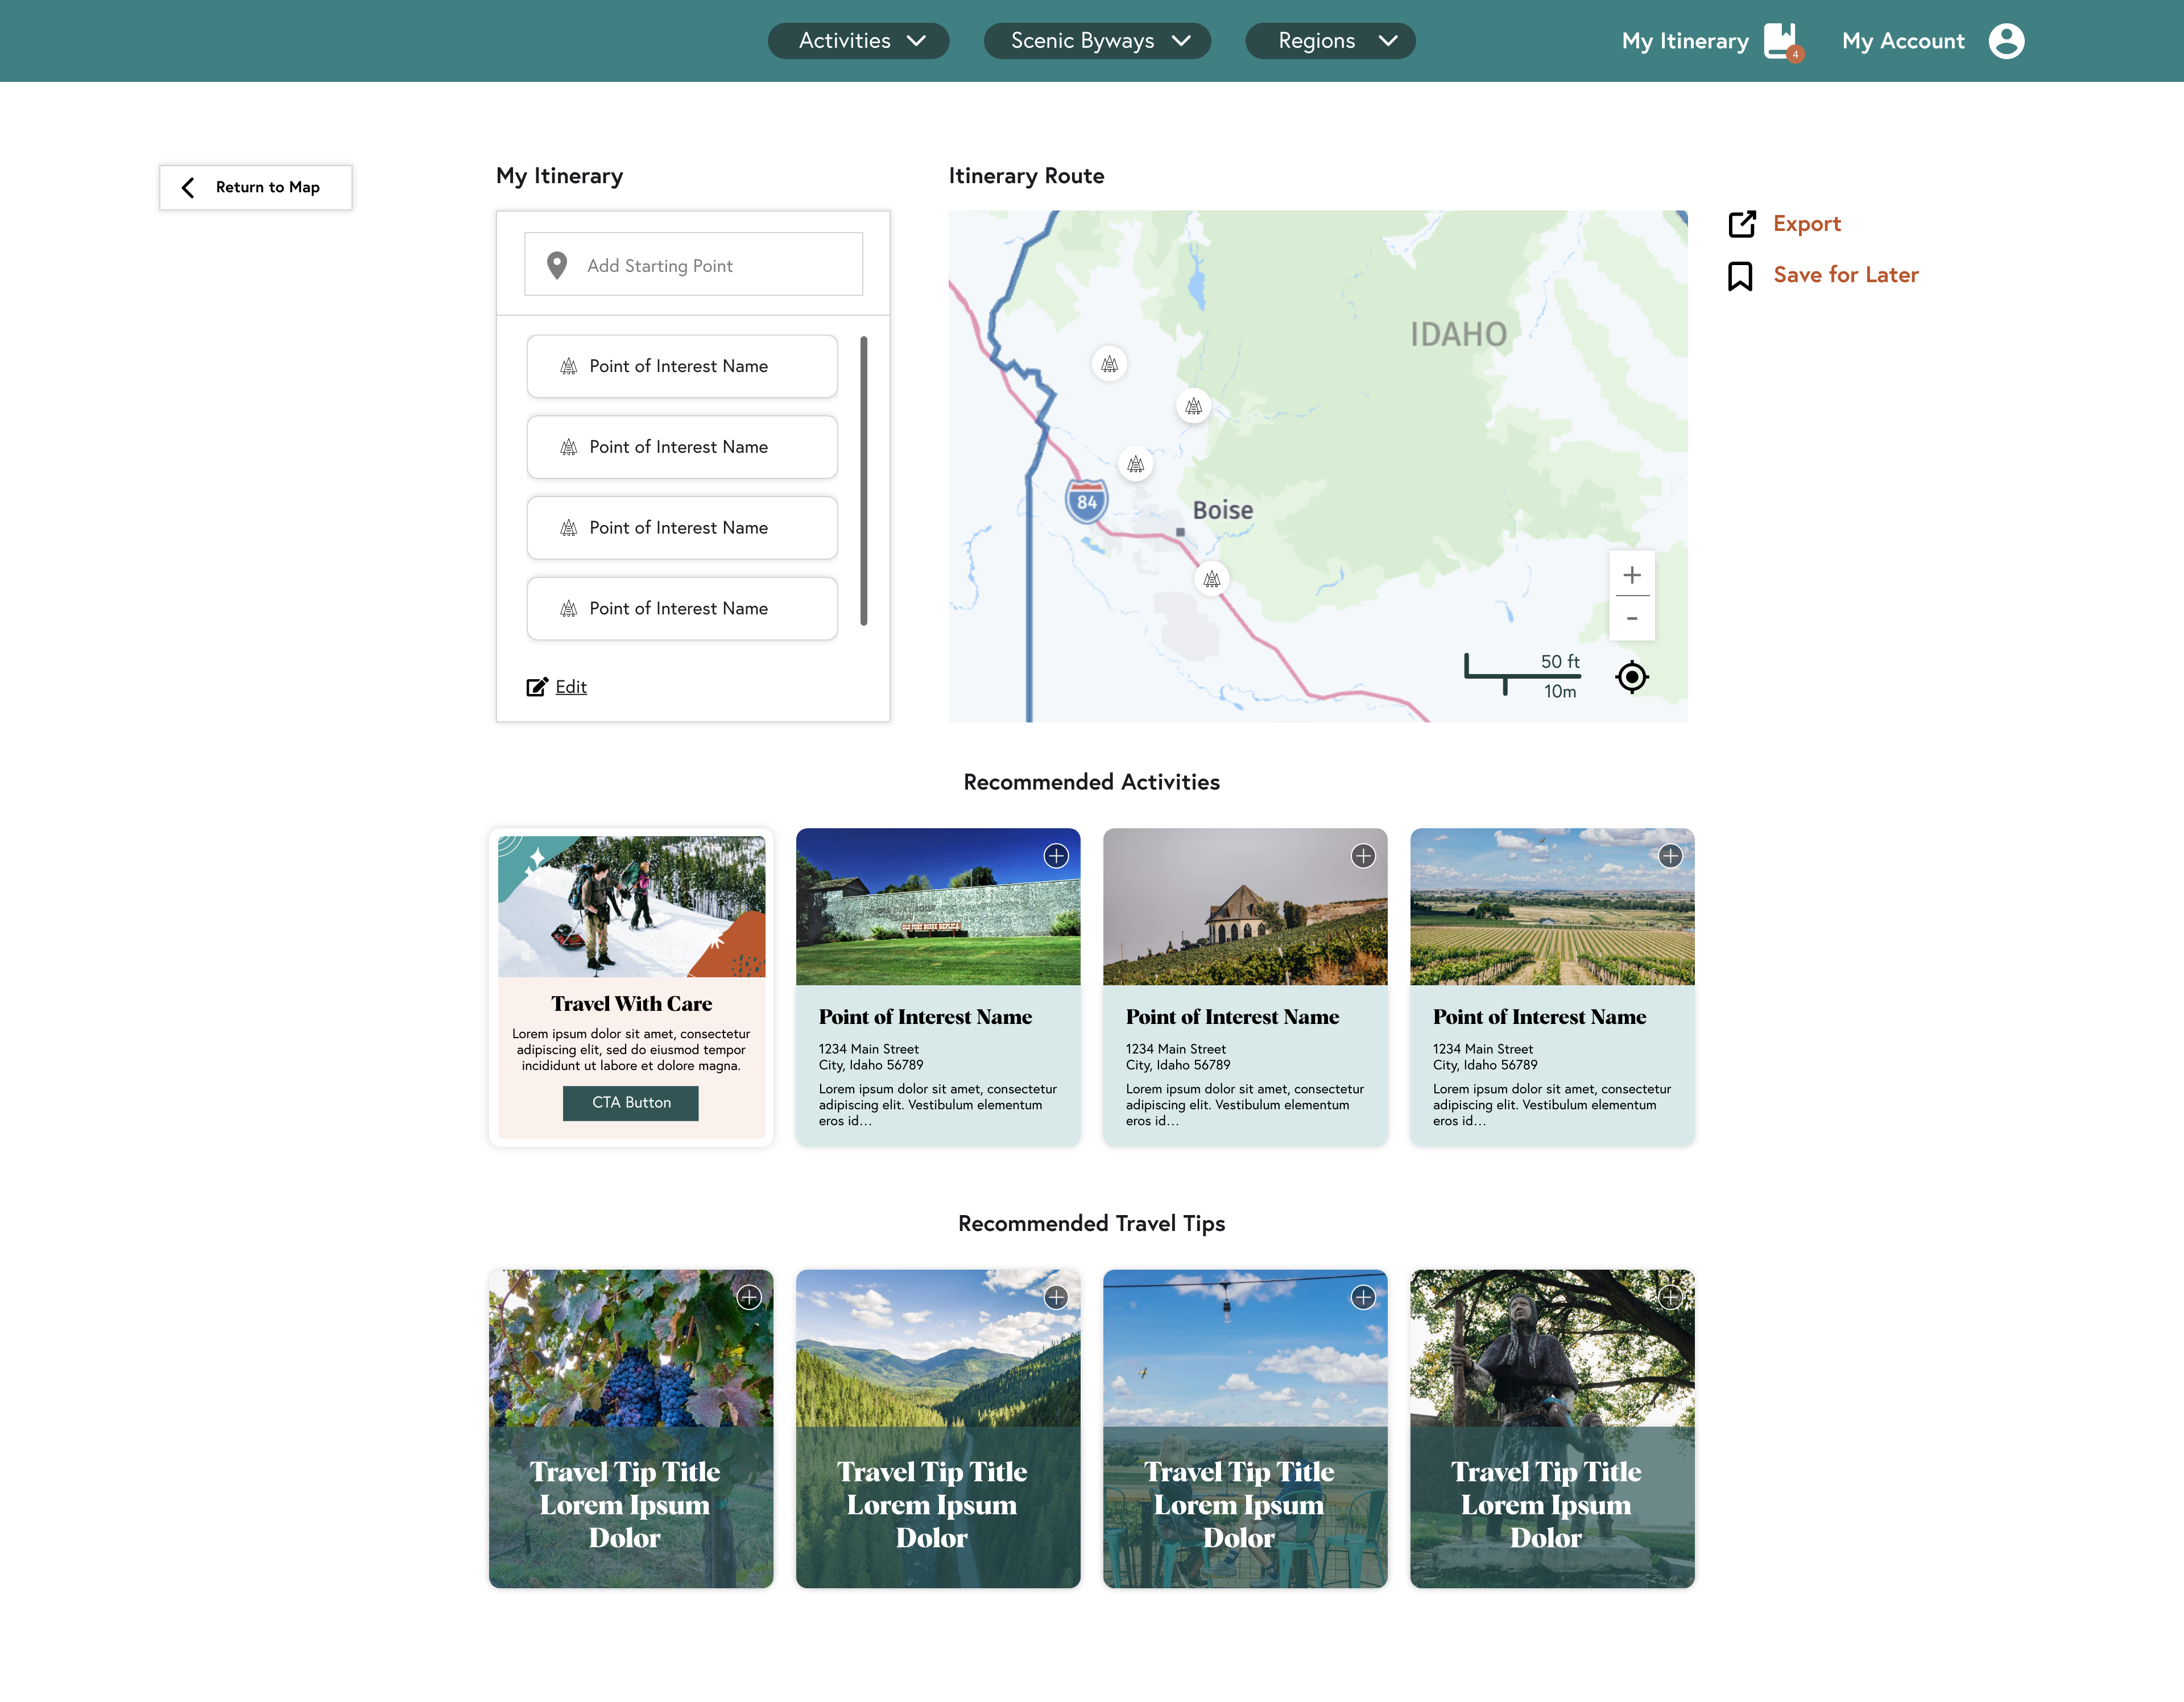
Task: Click the My Account profile avatar icon
Action: (2006, 41)
